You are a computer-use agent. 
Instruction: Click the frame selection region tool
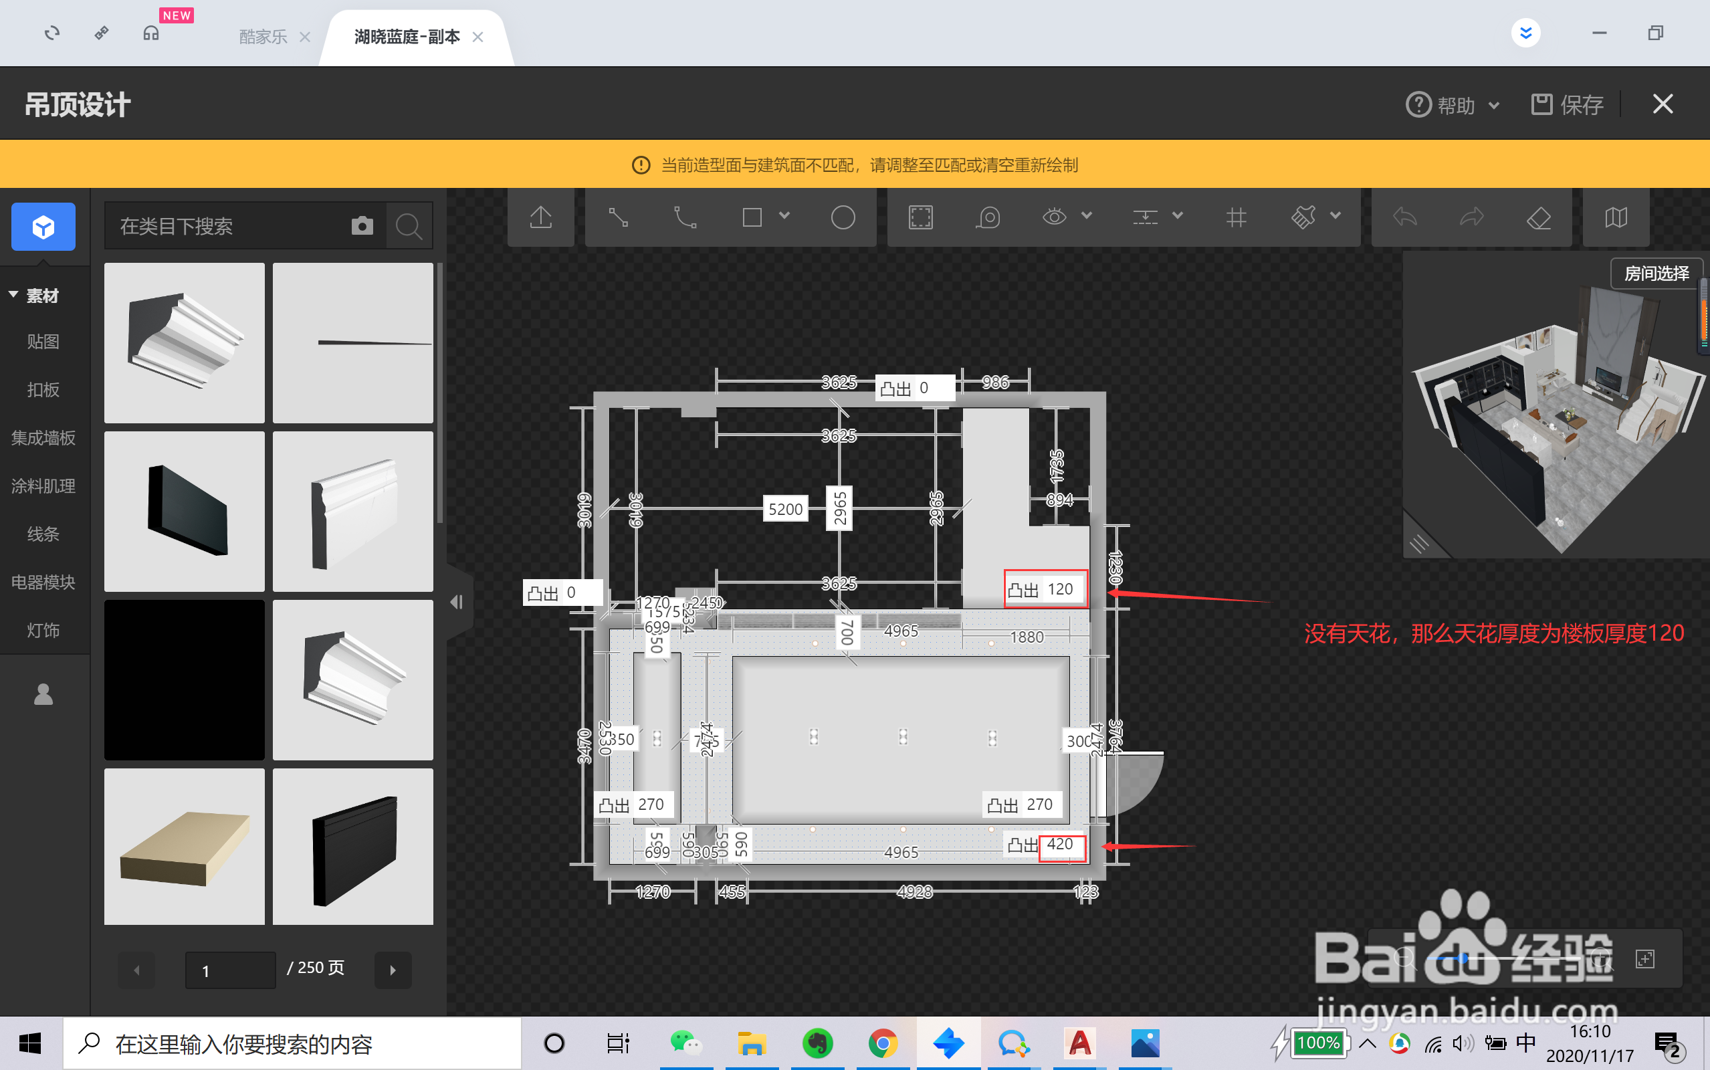[920, 217]
